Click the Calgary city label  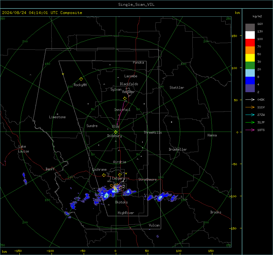coord(118,178)
